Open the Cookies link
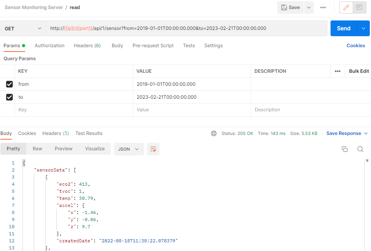Screen dimensions: 371x251 pos(356,46)
